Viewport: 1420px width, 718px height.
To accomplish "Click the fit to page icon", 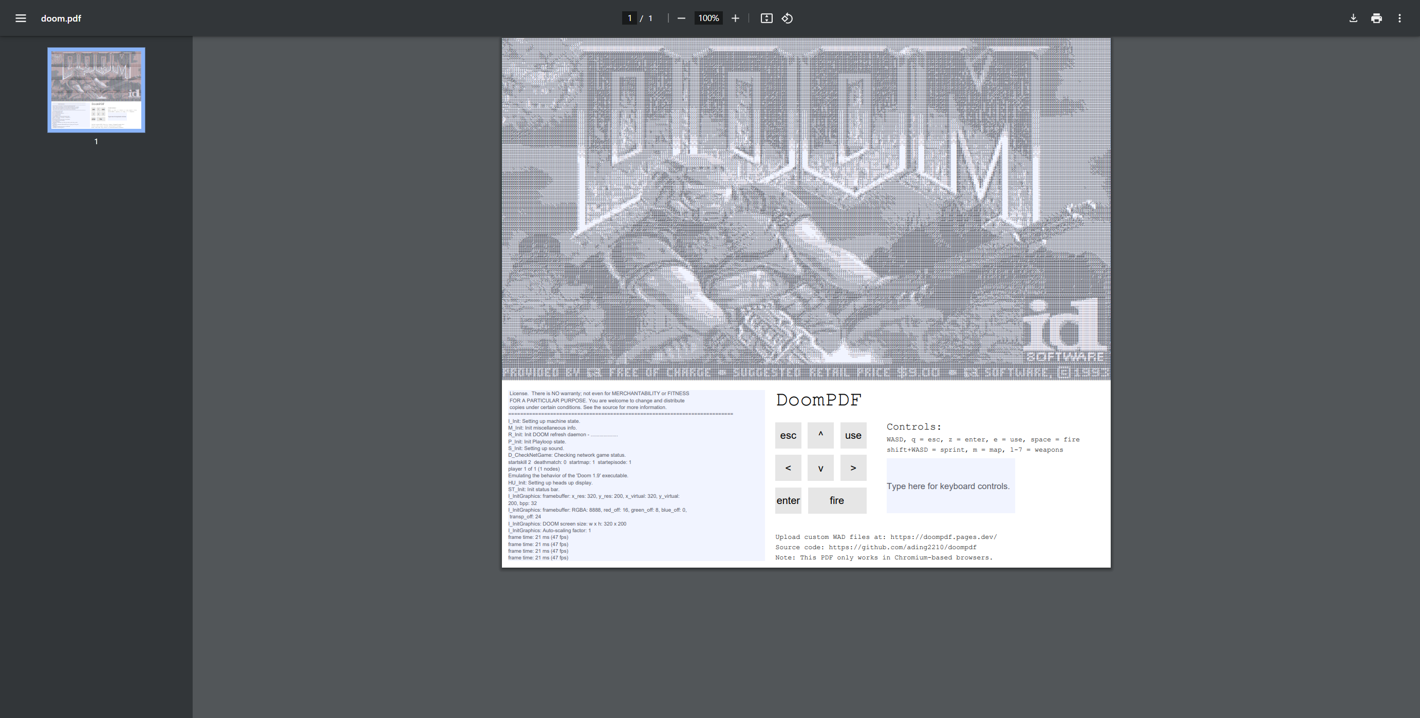I will point(766,18).
